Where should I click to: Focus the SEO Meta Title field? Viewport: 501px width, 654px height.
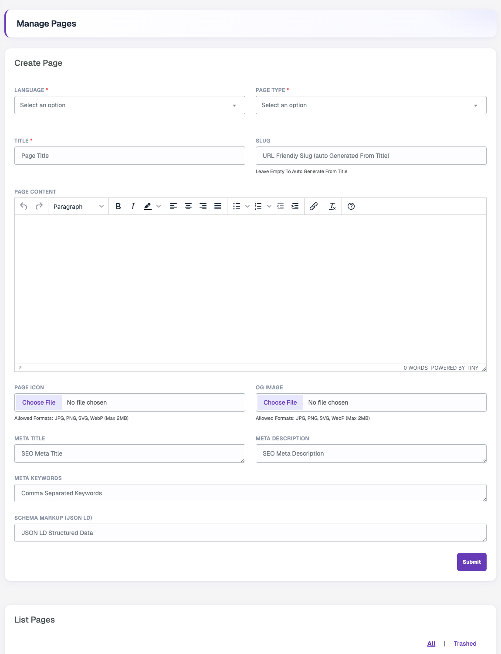130,453
